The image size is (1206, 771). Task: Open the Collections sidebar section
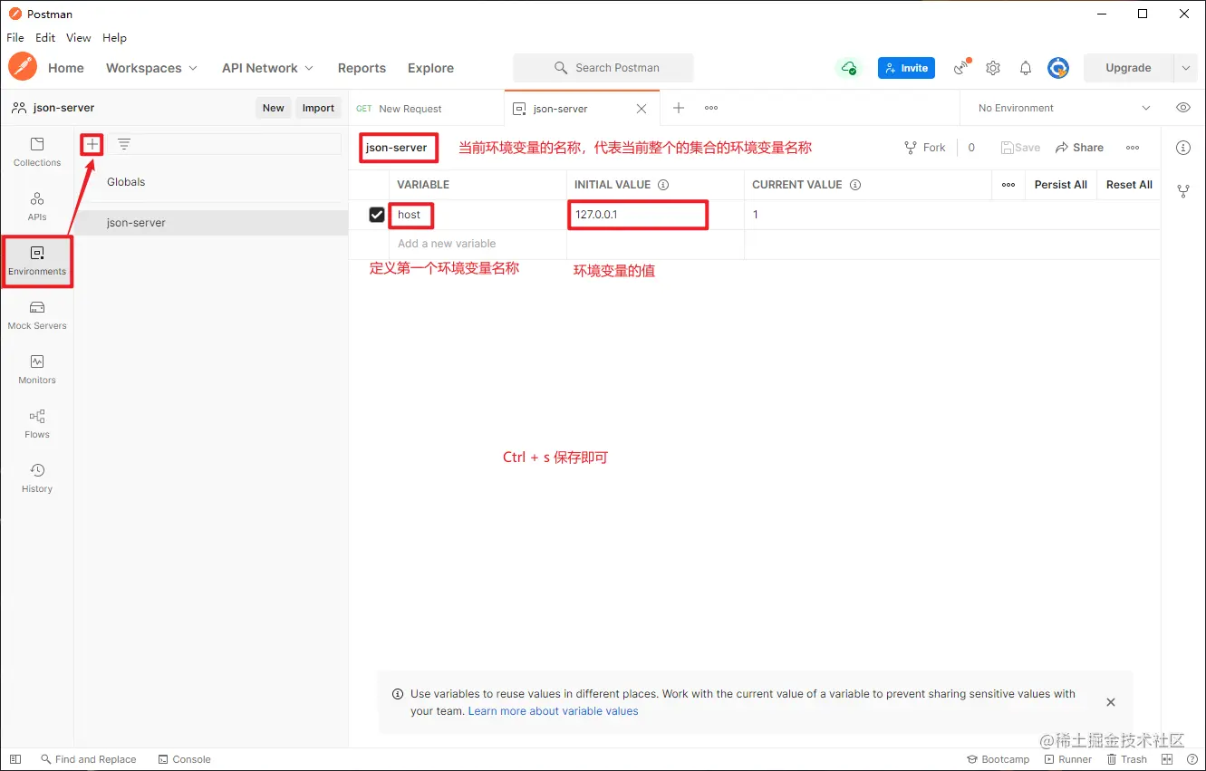(x=37, y=152)
